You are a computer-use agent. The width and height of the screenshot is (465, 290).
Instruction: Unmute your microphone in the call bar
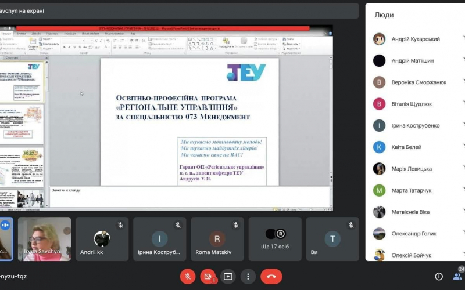[187, 277]
